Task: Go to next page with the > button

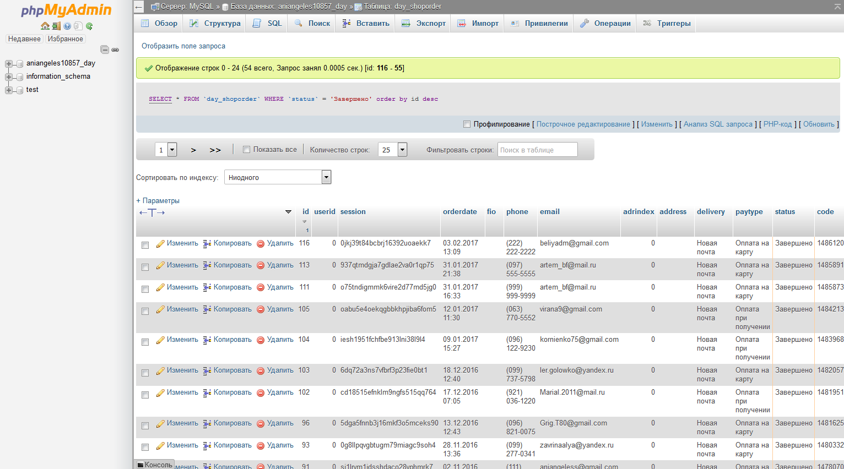Action: 193,150
